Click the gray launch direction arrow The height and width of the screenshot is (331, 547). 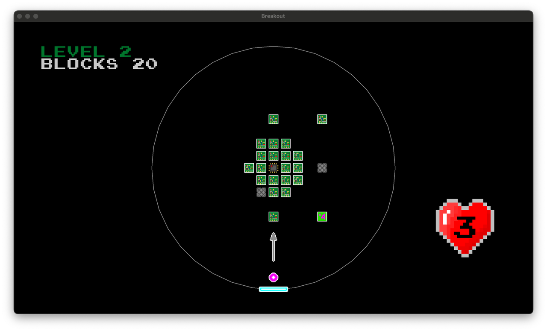tap(273, 247)
